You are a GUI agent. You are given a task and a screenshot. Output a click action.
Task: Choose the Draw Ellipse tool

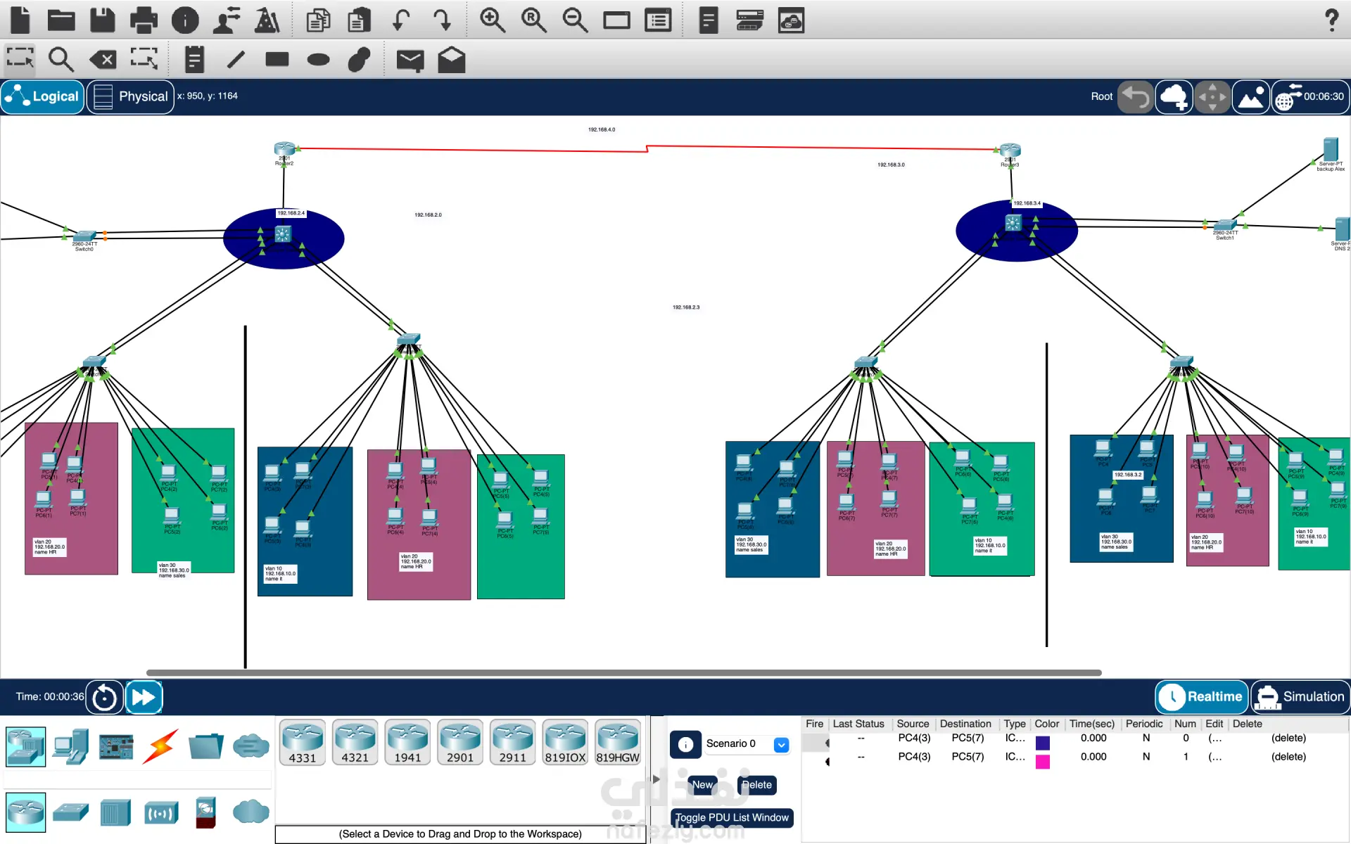[x=318, y=59]
